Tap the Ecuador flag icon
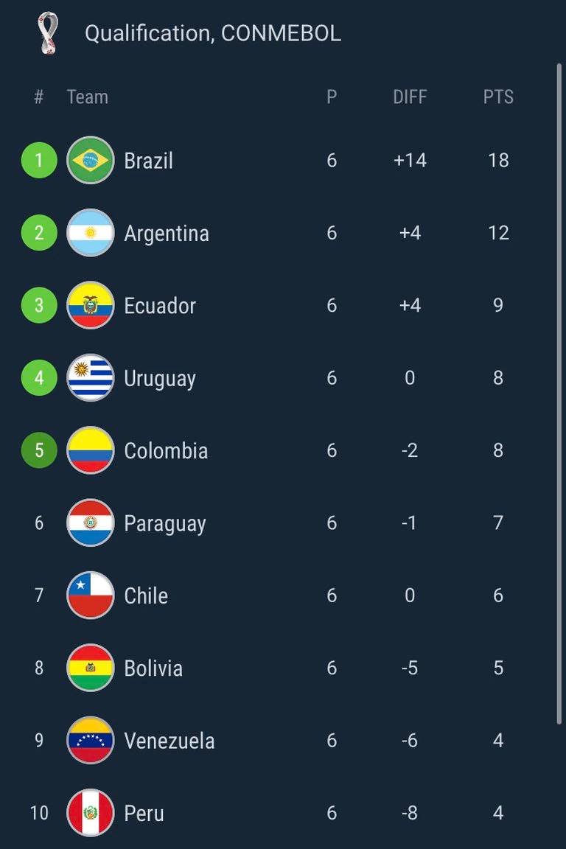The image size is (566, 849). coord(91,305)
